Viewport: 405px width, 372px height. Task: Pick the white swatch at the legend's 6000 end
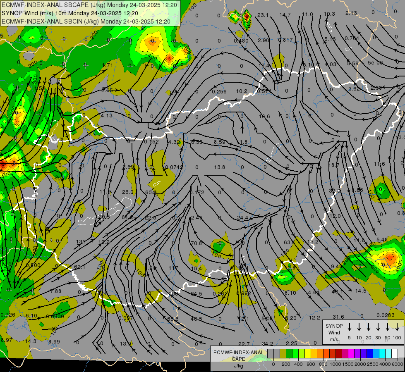pyautogui.click(x=394, y=354)
